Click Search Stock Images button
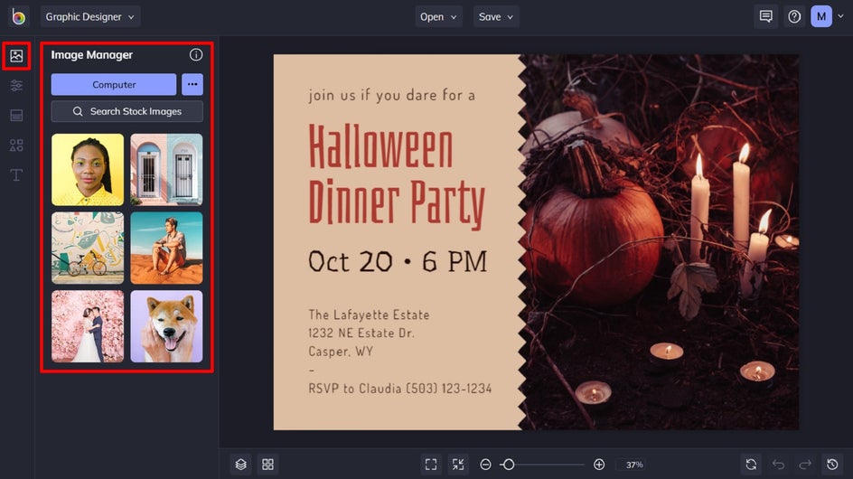The image size is (853, 479). 127,111
